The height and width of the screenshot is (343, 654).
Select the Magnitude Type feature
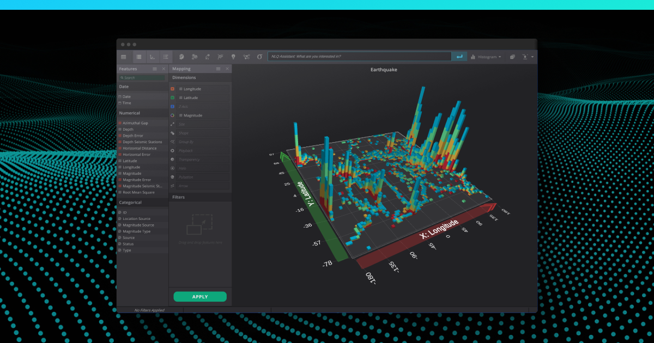point(142,231)
